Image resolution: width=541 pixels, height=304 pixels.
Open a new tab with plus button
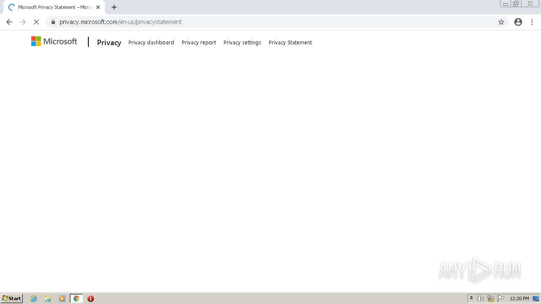point(114,7)
